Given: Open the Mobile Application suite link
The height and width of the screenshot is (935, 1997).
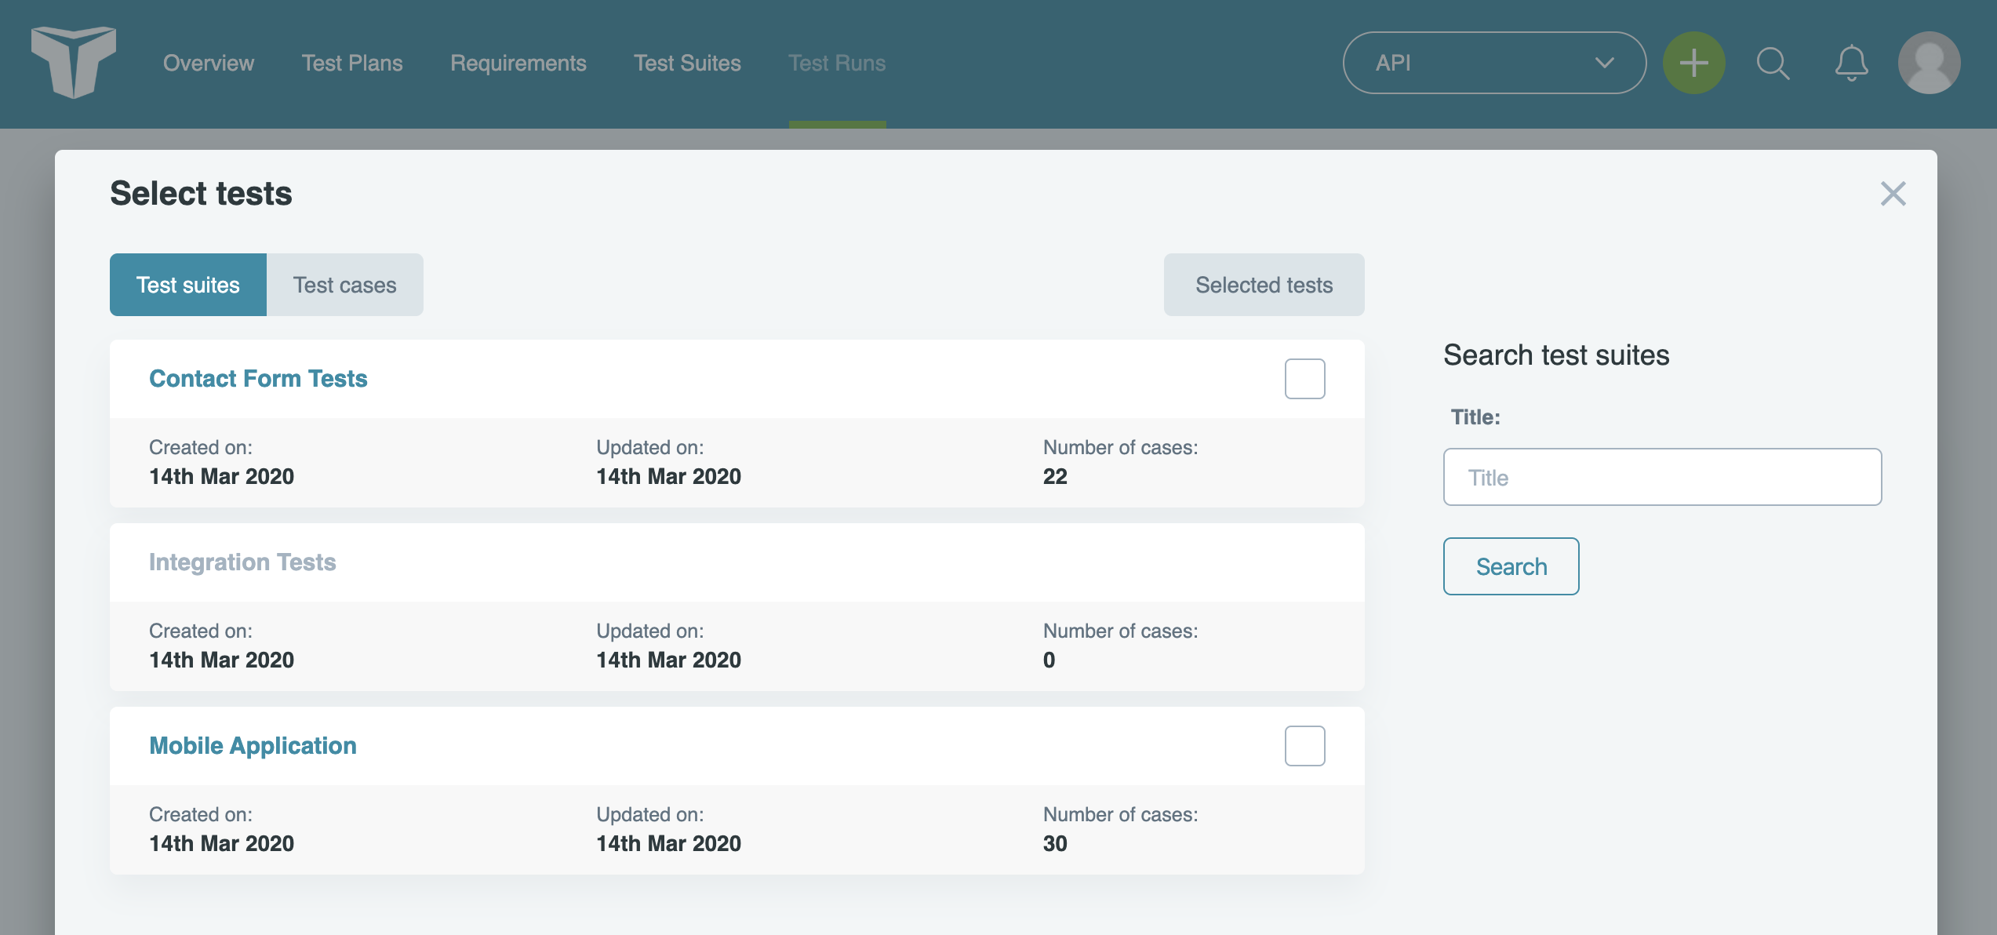Looking at the screenshot, I should [x=253, y=746].
